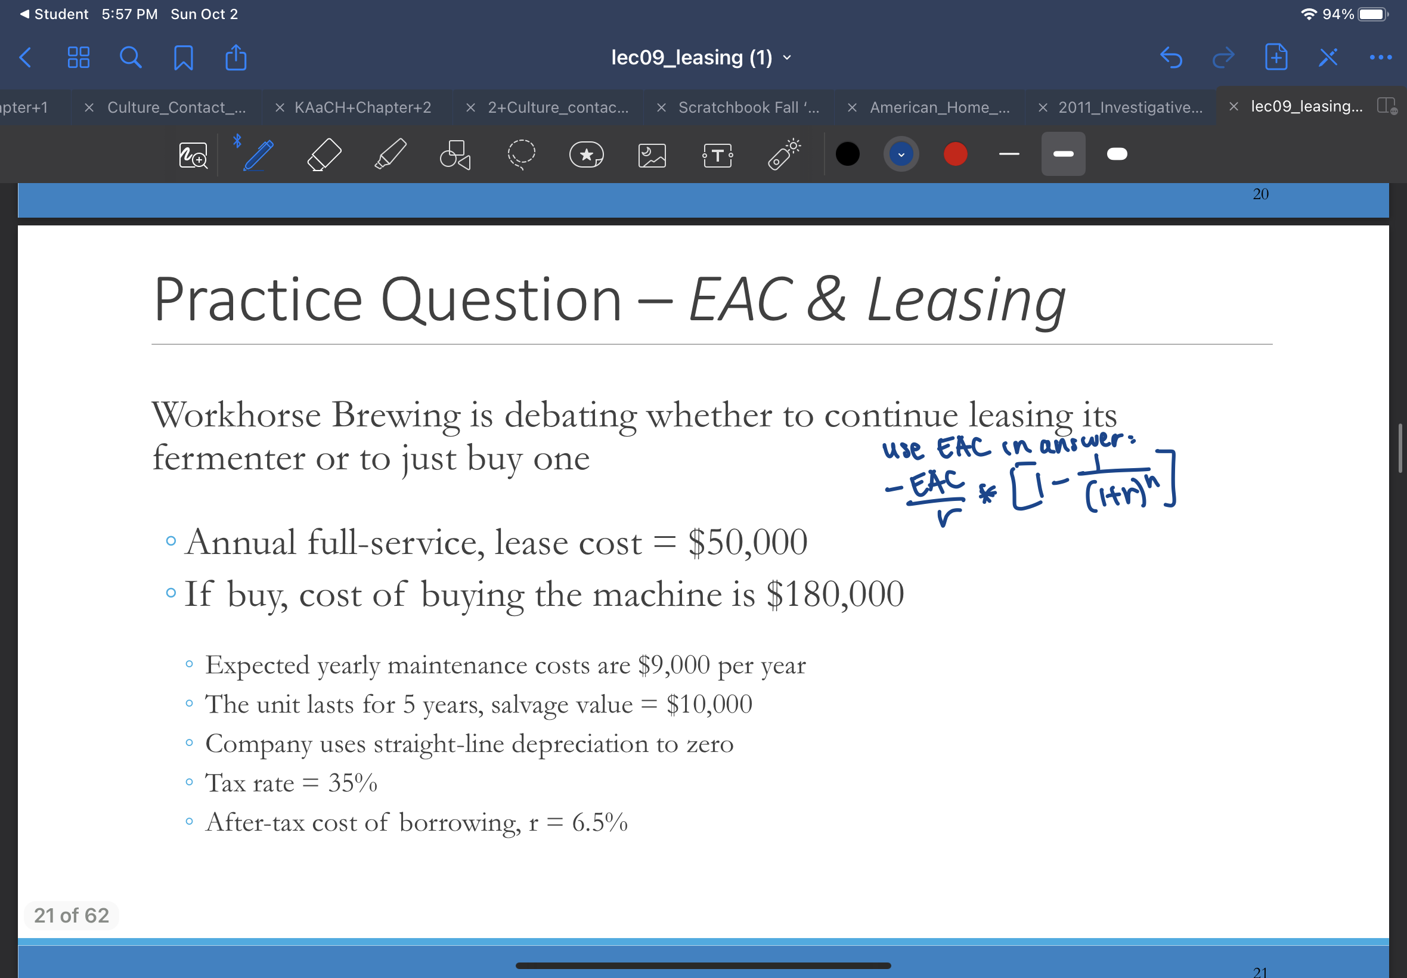Select the red color swatch
The image size is (1407, 978).
click(x=954, y=154)
